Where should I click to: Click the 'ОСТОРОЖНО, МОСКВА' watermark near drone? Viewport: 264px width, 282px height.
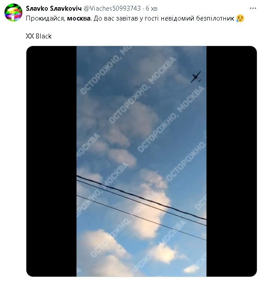pyautogui.click(x=163, y=71)
